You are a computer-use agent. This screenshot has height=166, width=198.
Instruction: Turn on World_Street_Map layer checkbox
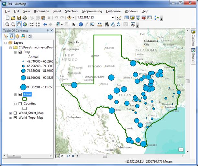[15, 113]
